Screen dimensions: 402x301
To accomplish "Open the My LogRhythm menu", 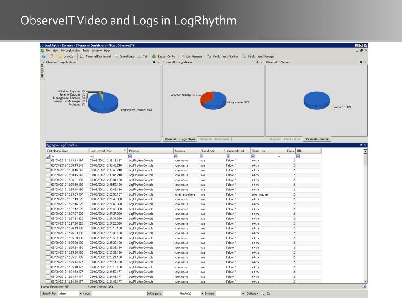I will click(x=70, y=51).
